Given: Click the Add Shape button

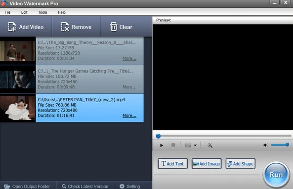Looking at the screenshot, I should [240, 164].
